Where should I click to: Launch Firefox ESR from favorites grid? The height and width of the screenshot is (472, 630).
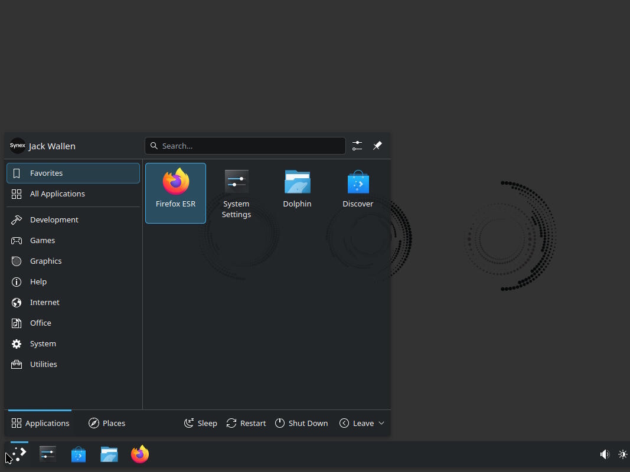(x=175, y=193)
